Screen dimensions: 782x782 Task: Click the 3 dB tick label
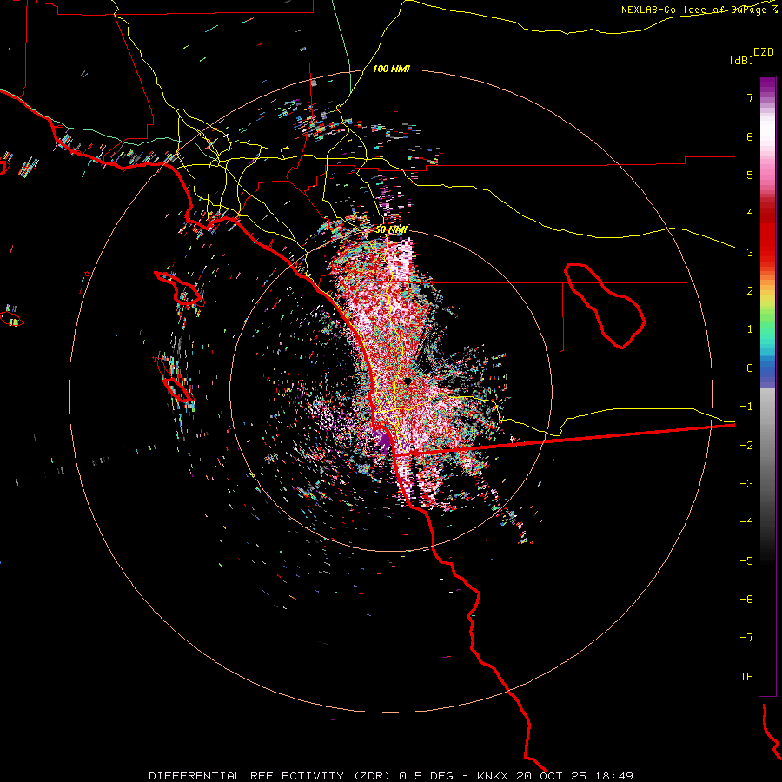(750, 252)
